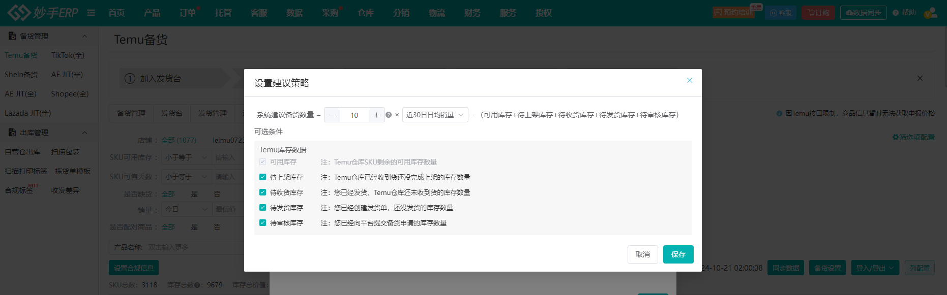Open 扫描打印标签 in the sidebar
The width and height of the screenshot is (947, 295).
point(26,171)
